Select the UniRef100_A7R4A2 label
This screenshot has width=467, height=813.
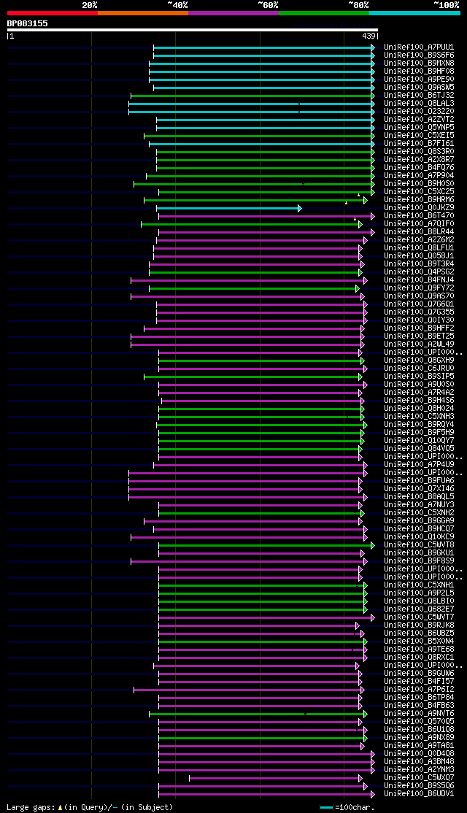(x=420, y=393)
